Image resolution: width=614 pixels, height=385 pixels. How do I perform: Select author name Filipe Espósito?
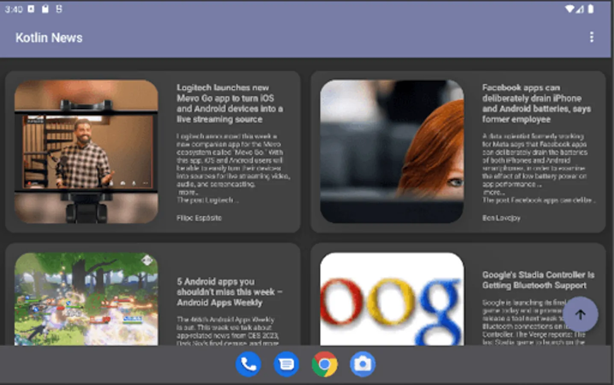coord(199,218)
